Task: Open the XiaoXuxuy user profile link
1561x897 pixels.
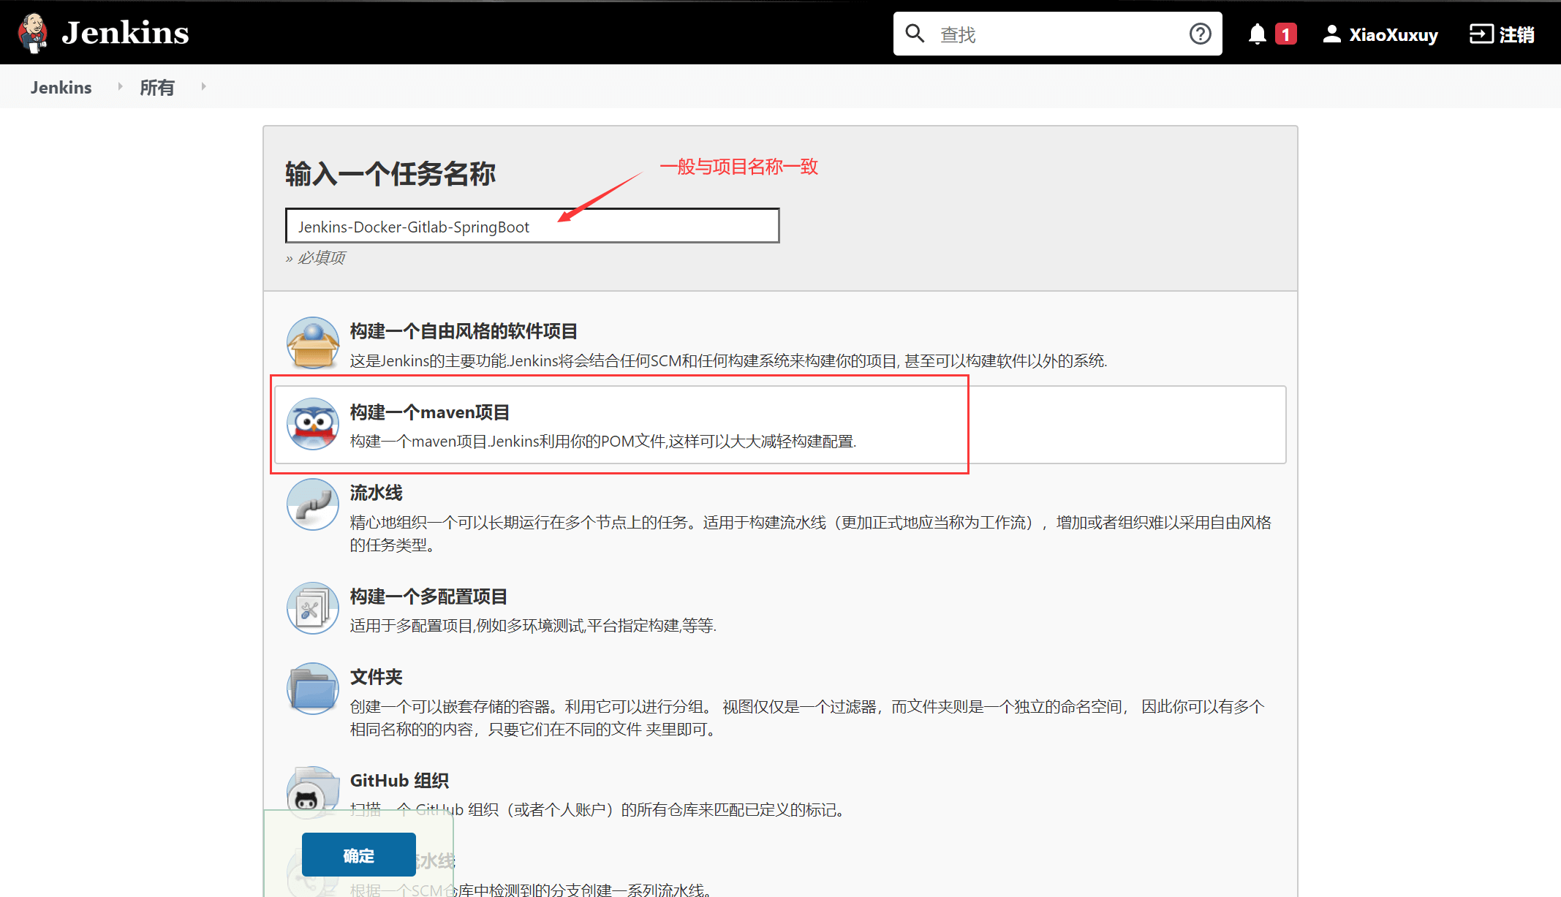Action: (x=1380, y=34)
